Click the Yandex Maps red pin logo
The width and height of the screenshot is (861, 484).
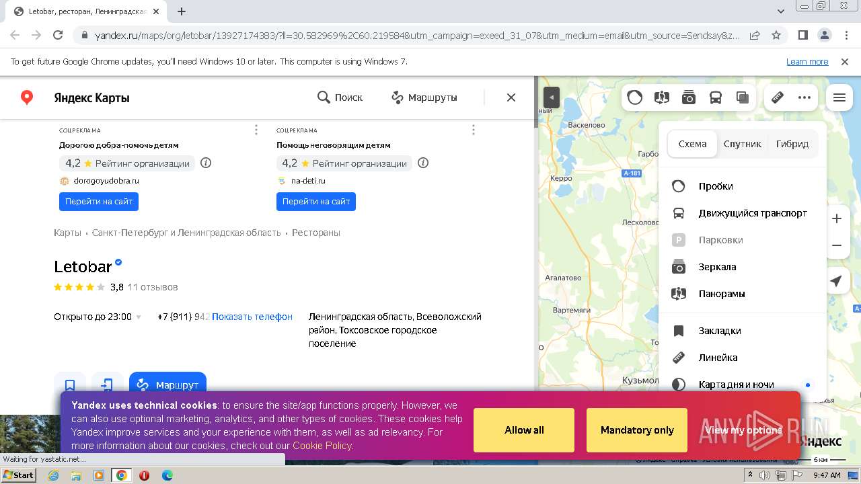click(27, 97)
